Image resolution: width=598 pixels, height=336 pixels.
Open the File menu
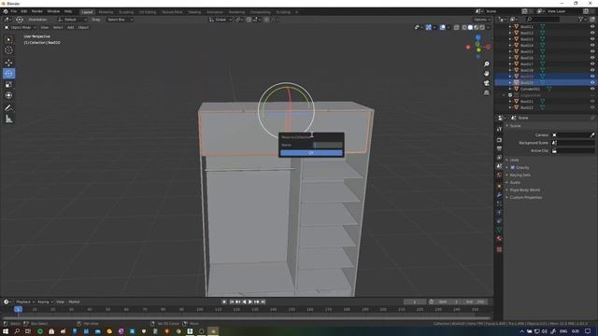click(13, 11)
